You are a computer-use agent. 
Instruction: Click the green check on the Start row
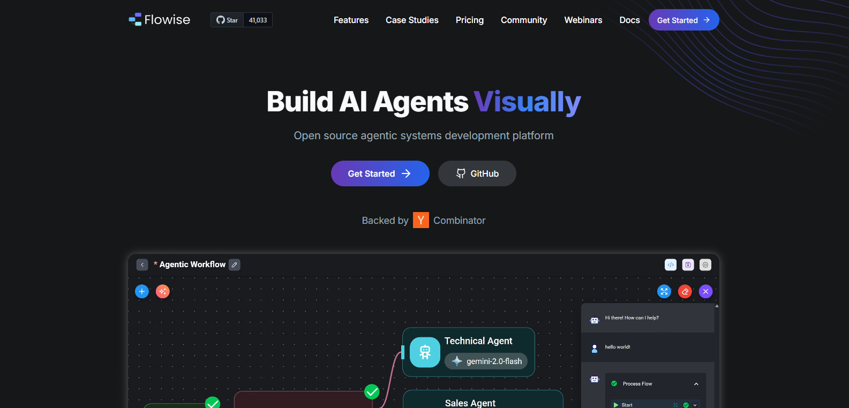[x=686, y=405]
